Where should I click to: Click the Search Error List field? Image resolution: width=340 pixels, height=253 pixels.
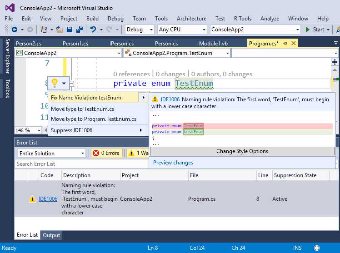[x=81, y=164]
